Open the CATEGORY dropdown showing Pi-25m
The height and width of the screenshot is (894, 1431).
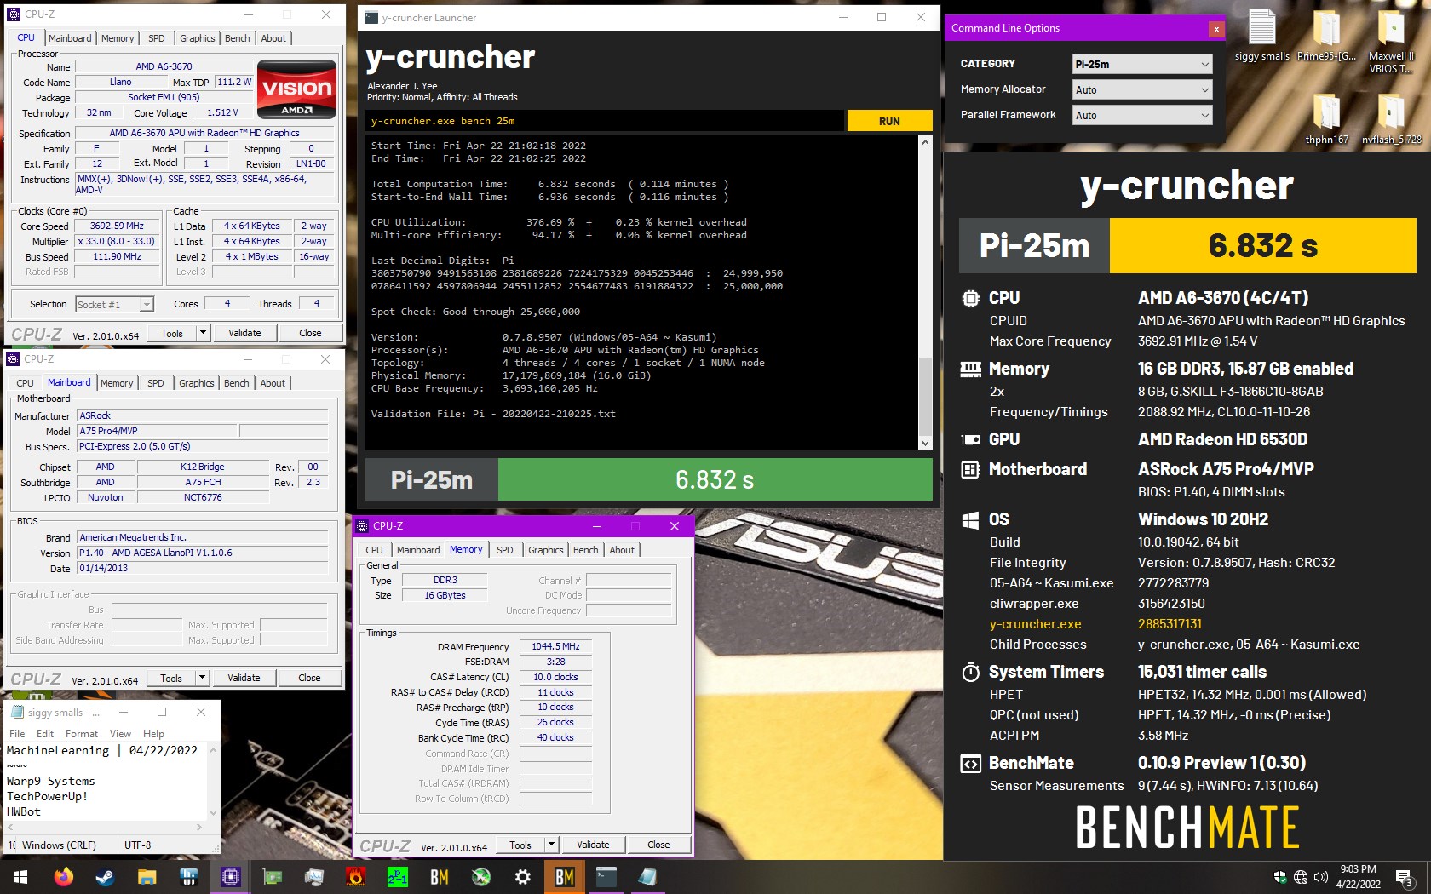tap(1142, 64)
